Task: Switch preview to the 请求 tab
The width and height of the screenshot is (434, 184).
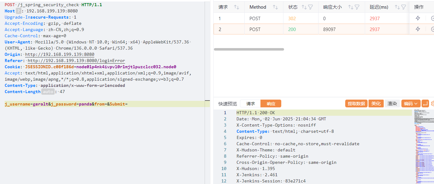Action: [x=251, y=104]
